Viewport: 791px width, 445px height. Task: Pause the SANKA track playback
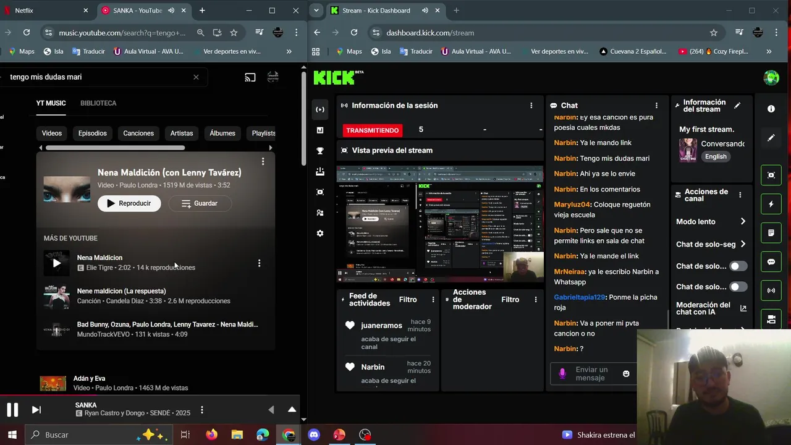pyautogui.click(x=12, y=410)
